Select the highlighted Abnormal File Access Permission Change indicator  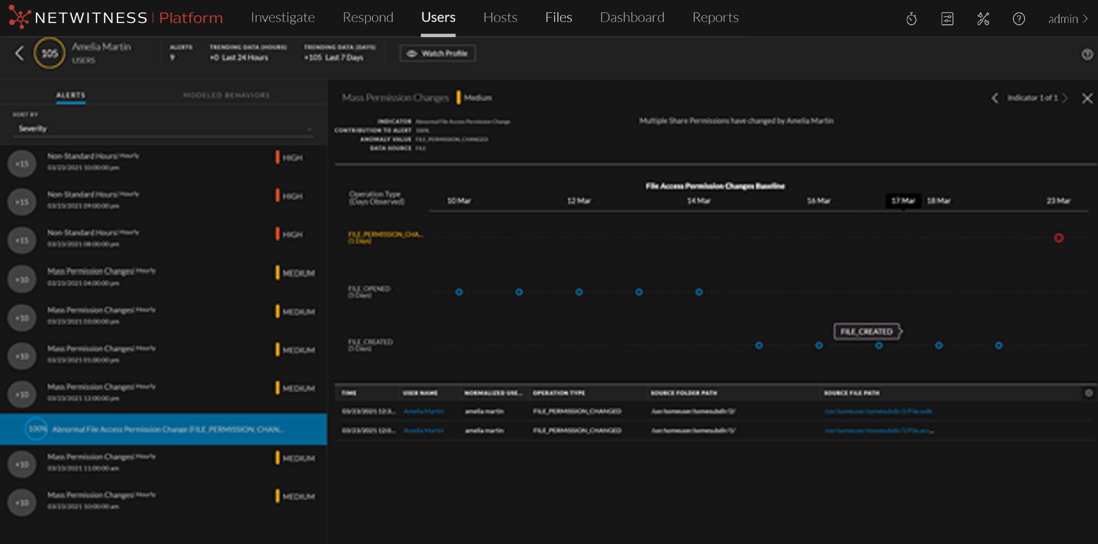tap(168, 429)
